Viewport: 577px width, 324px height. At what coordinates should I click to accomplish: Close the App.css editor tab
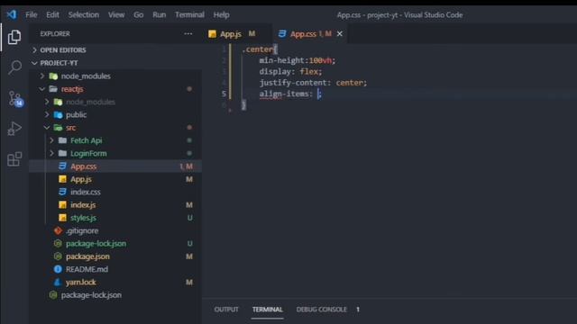coord(340,34)
